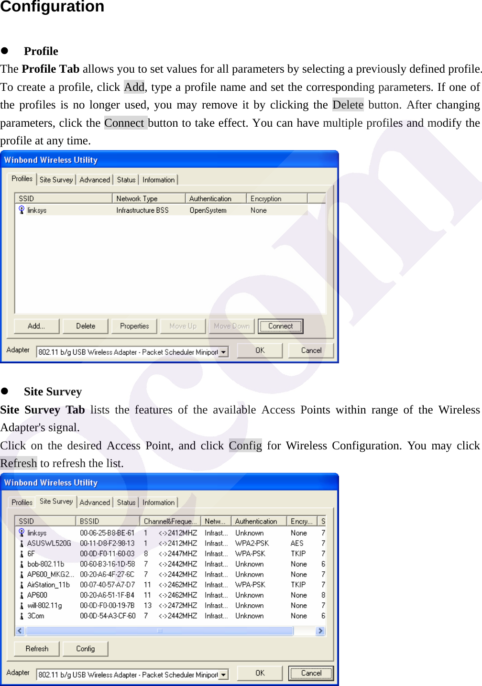Sort list by the Authentication column header
Viewport: 482px width, 686px height.
coord(258,521)
